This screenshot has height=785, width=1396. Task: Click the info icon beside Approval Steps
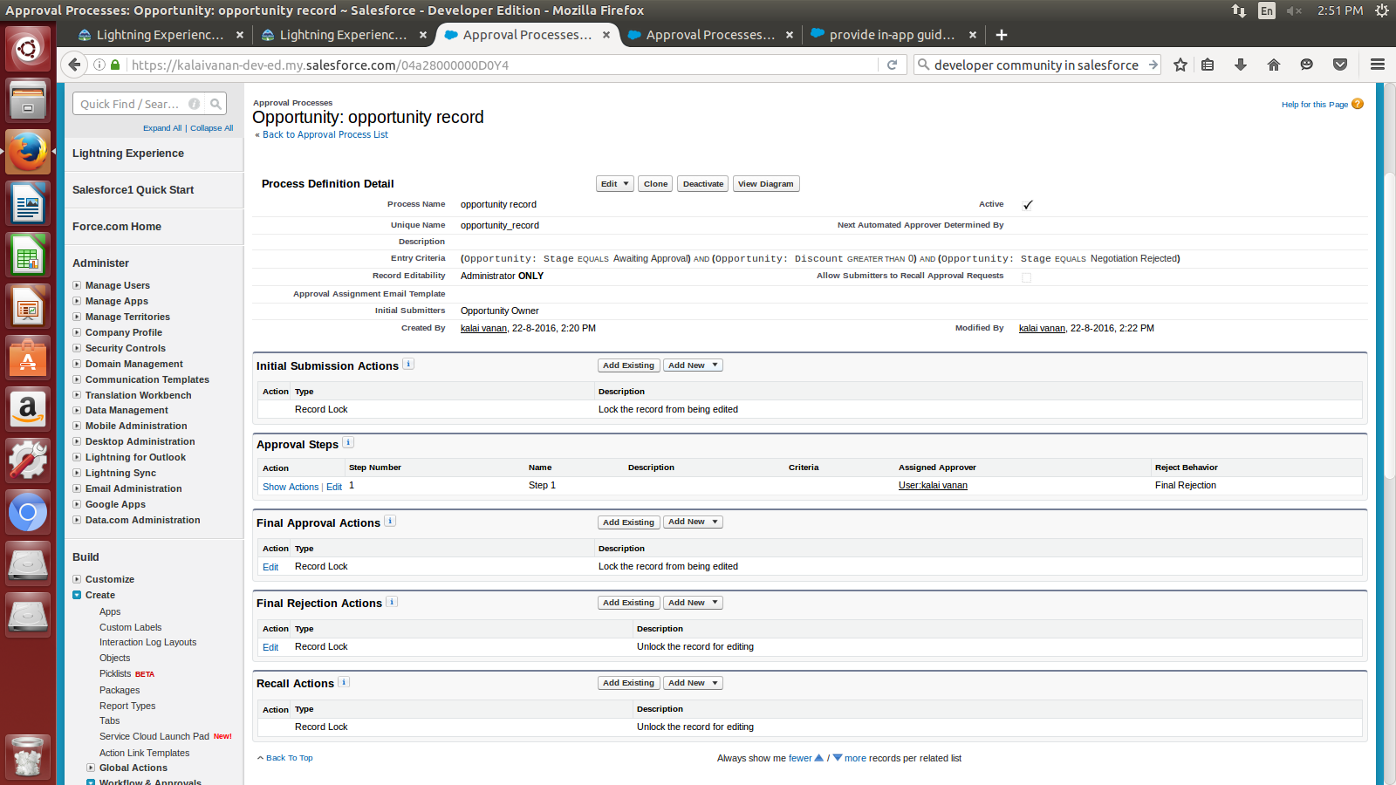pos(348,443)
